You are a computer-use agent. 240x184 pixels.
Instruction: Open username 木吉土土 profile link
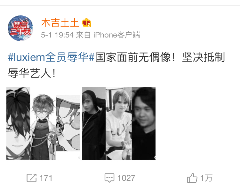(60, 23)
